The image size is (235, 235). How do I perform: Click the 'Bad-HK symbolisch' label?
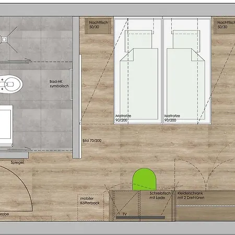click(x=59, y=84)
